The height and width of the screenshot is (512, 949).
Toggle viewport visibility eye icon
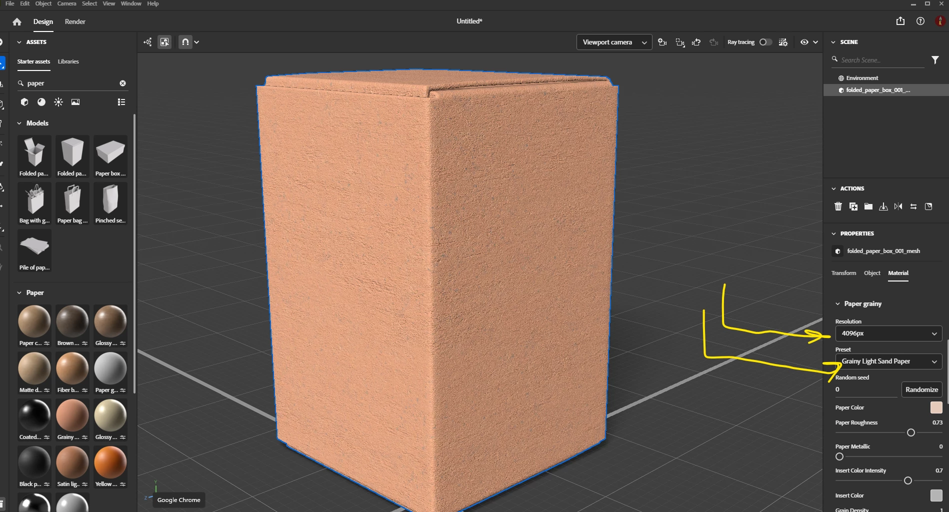[804, 42]
